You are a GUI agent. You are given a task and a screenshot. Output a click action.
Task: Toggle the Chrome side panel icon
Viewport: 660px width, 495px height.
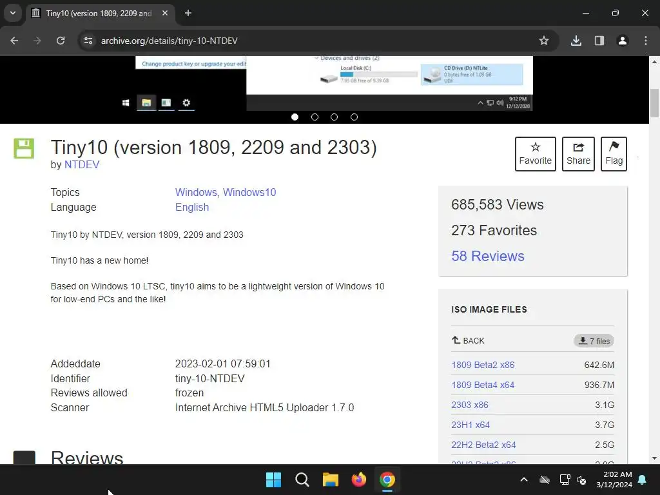599,41
